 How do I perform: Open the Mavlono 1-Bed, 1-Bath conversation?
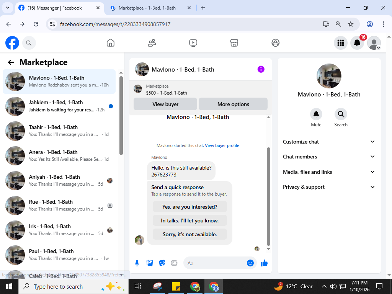pyautogui.click(x=59, y=82)
